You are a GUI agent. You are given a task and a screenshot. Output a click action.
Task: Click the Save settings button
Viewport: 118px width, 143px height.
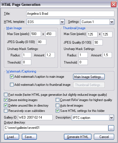point(29,137)
